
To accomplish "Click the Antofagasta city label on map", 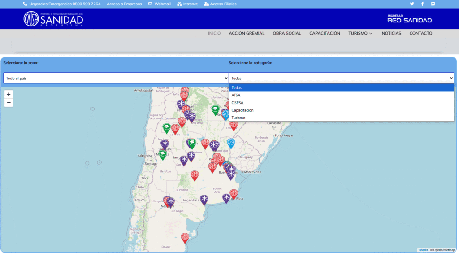I will coord(143,90).
